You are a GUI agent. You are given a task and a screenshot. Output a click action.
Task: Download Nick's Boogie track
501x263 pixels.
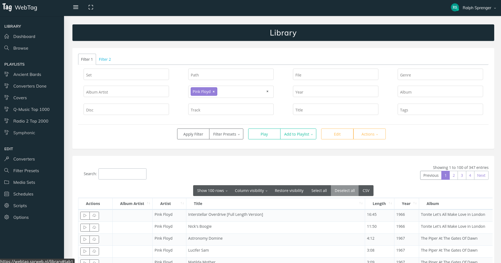(94, 227)
